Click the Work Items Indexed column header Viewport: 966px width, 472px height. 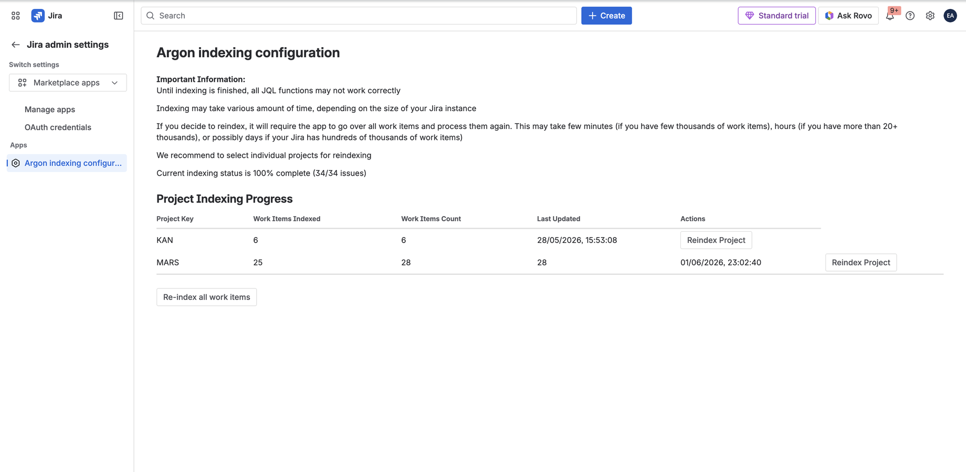(287, 219)
